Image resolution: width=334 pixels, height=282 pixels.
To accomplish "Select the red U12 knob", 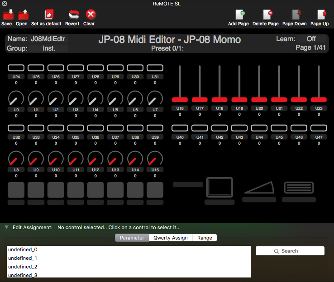I will [x=95, y=159].
